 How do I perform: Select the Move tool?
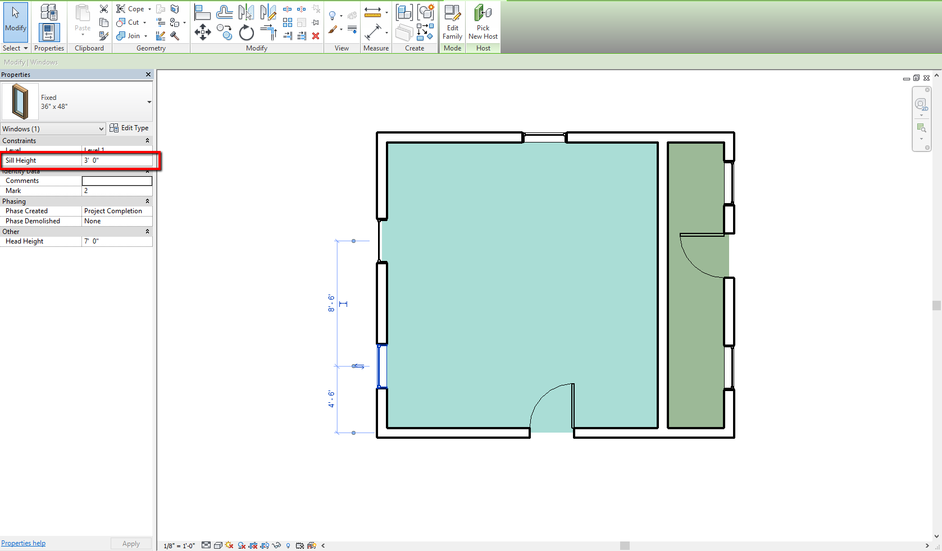(203, 33)
